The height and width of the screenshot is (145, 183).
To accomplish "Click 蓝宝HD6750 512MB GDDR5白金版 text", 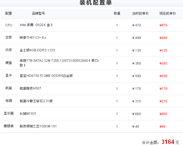I will [46, 76].
